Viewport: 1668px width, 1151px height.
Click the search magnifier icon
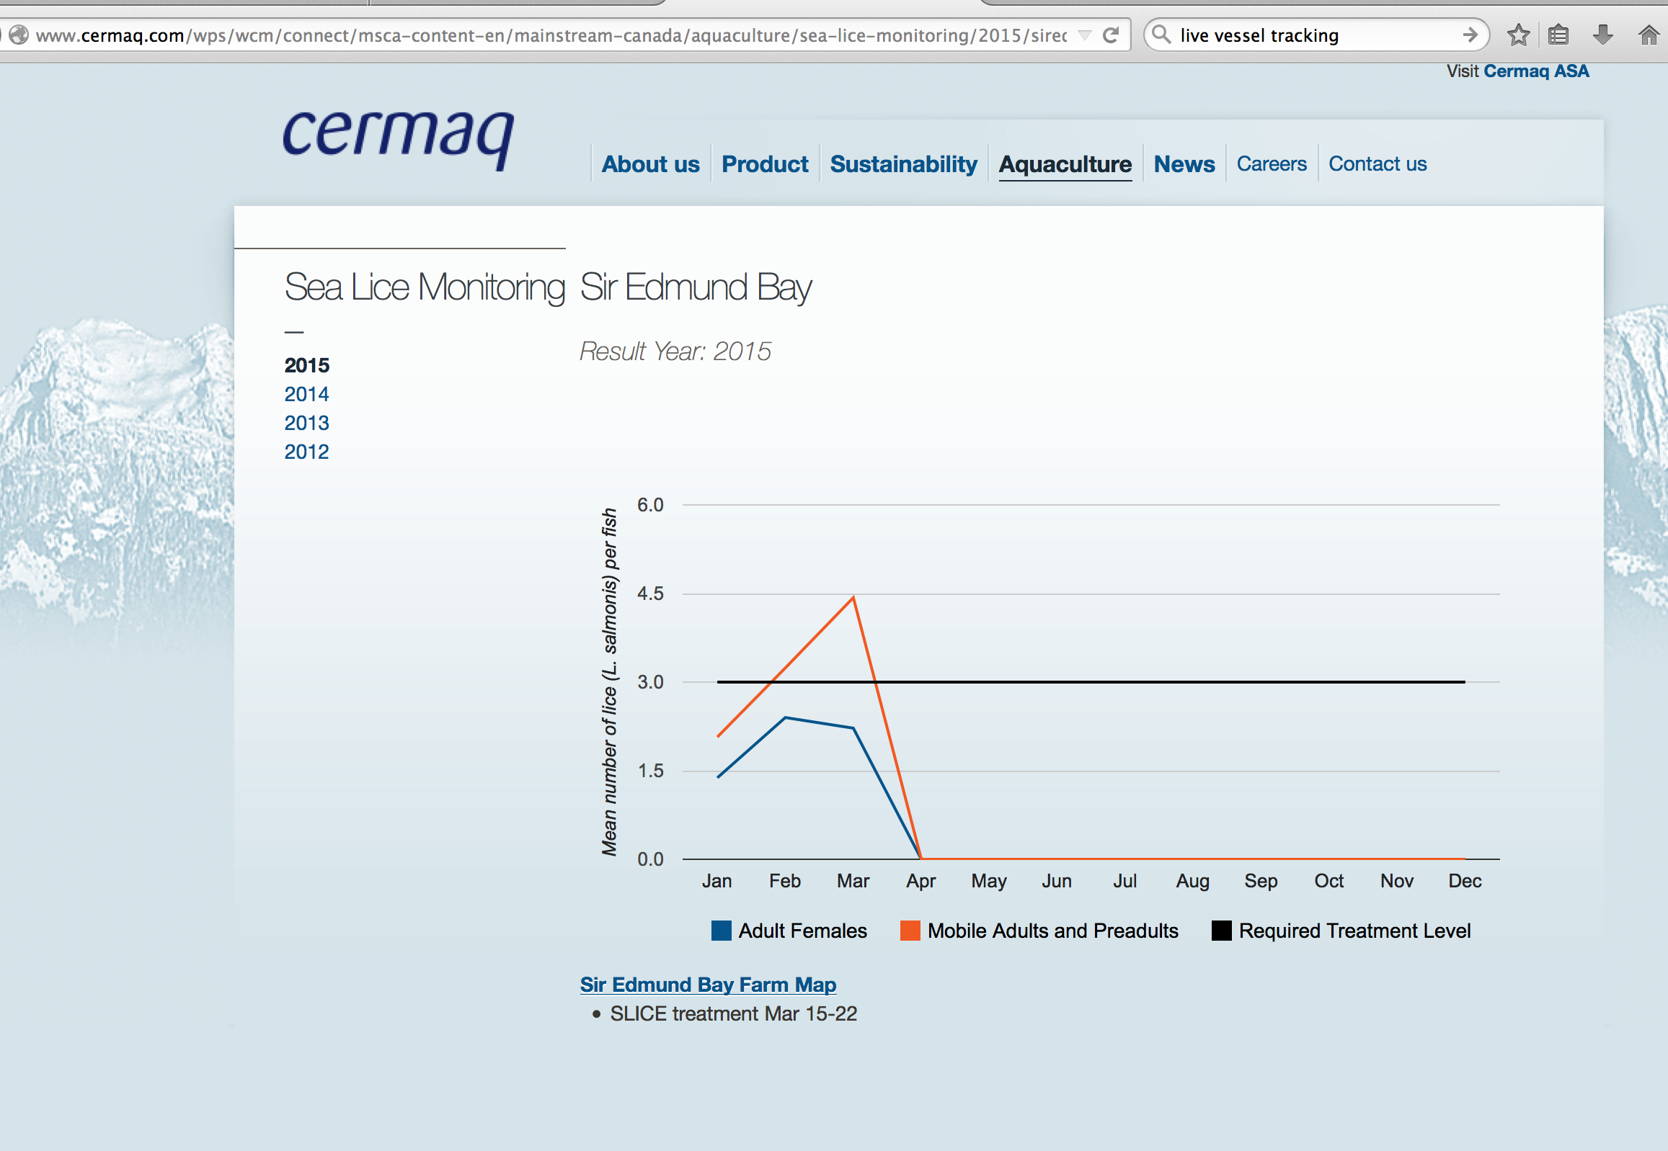1161,35
